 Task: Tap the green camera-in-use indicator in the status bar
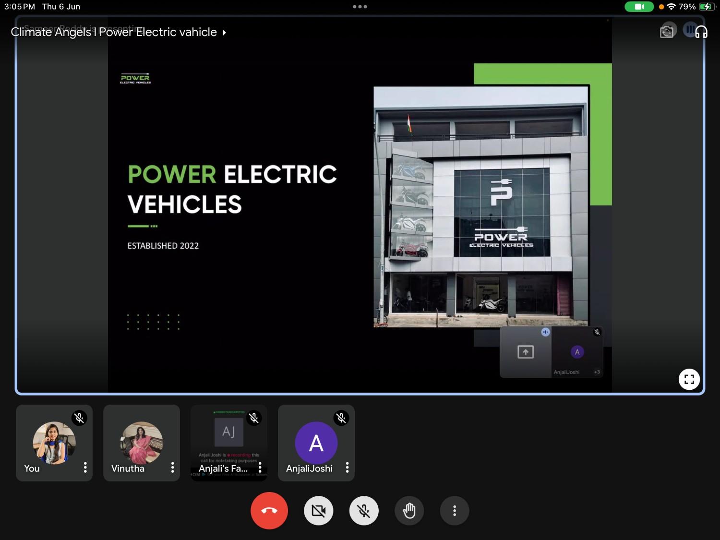click(x=639, y=7)
